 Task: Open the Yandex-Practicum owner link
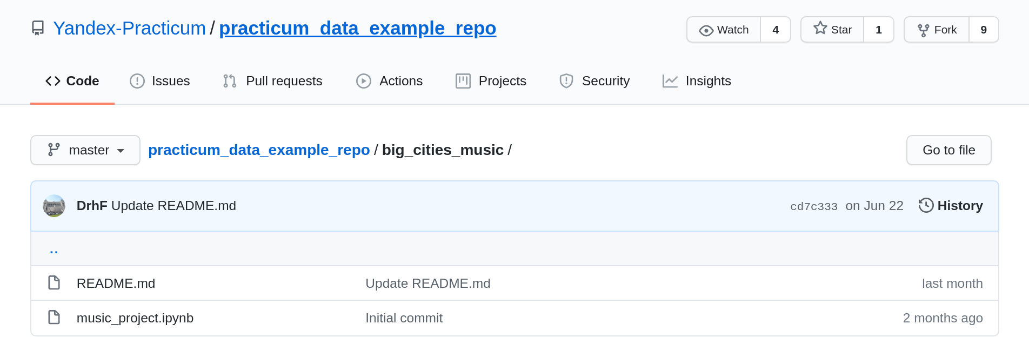(x=129, y=28)
